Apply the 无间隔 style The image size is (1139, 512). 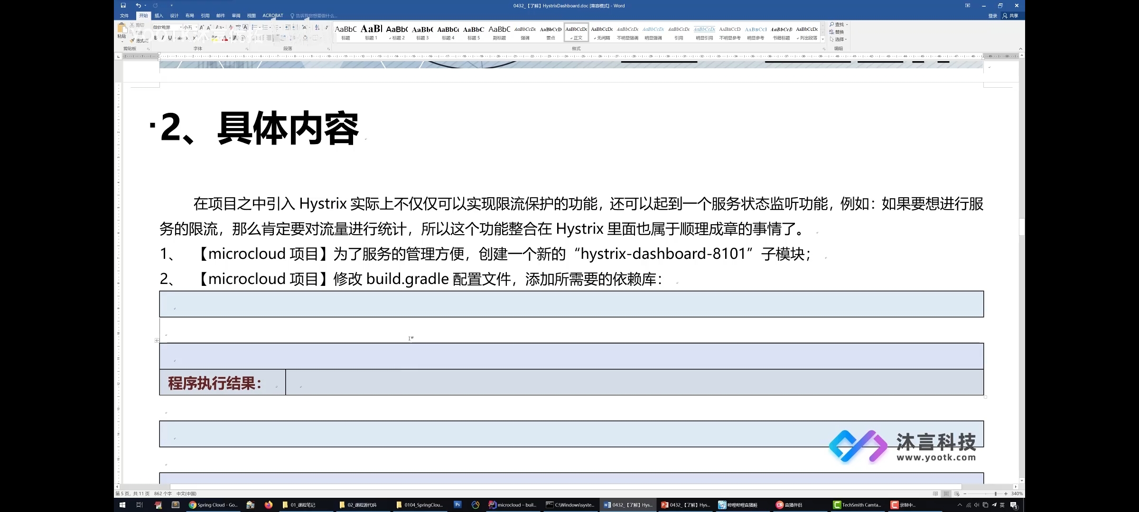pos(602,32)
